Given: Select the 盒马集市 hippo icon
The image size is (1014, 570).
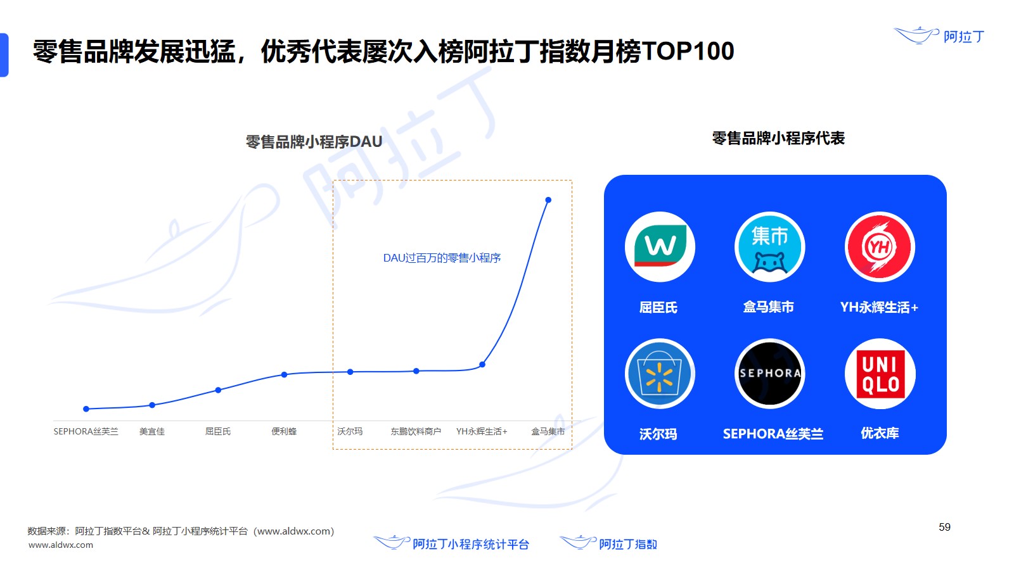Looking at the screenshot, I should click(769, 247).
